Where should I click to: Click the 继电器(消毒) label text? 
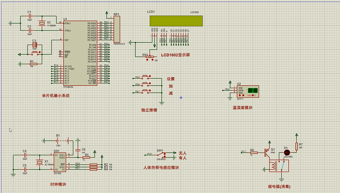click(x=279, y=186)
